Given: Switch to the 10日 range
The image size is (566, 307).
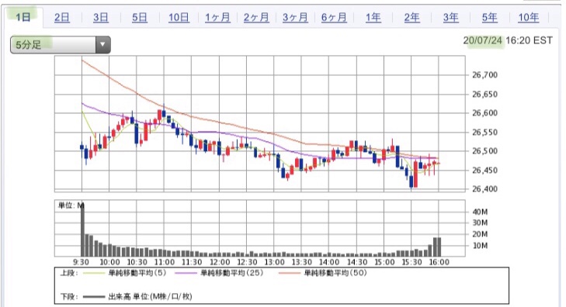Looking at the screenshot, I should pyautogui.click(x=179, y=17).
